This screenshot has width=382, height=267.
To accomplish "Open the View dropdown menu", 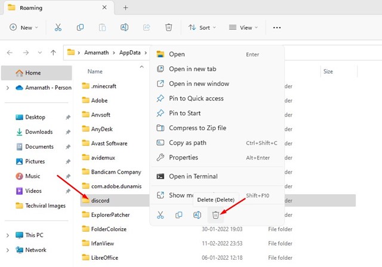I will coord(245,27).
